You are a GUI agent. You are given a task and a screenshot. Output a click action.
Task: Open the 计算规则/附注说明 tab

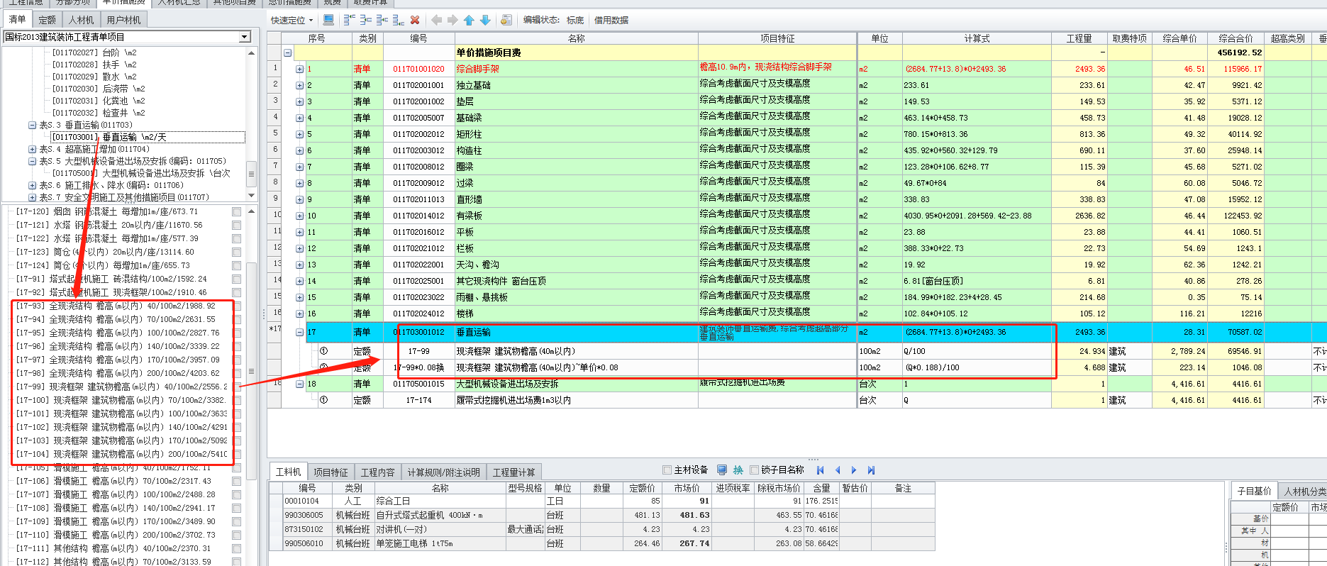[x=443, y=472]
